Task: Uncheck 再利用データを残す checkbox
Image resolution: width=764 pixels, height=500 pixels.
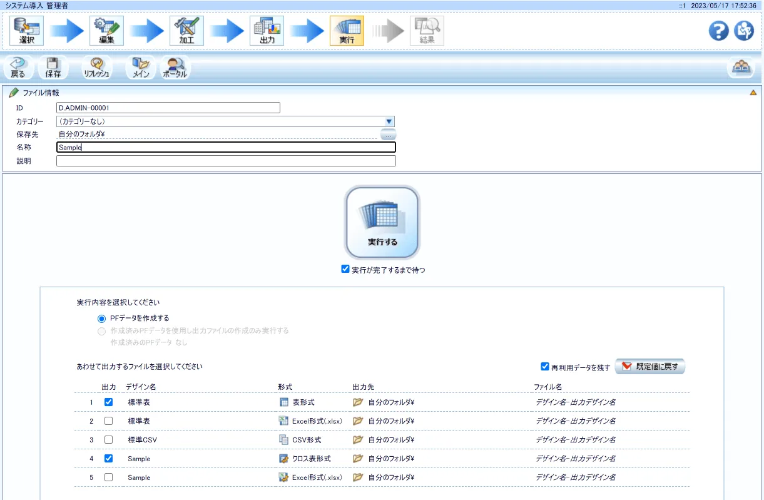Action: 545,367
